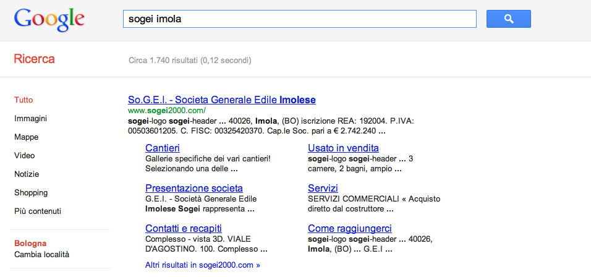Visit the Presentazione societa sitelink
This screenshot has width=591, height=277.
(x=193, y=188)
